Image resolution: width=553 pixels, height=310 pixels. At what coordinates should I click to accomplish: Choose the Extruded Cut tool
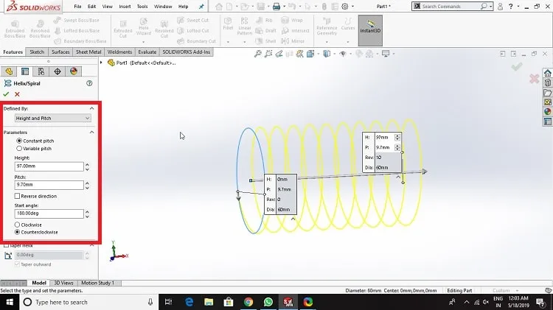122,29
